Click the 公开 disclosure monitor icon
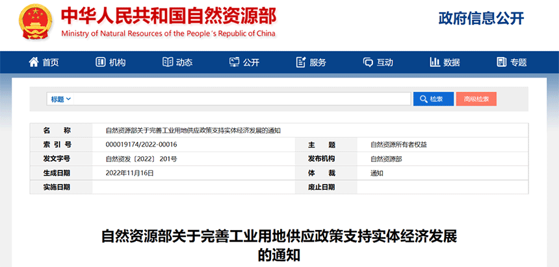Viewport: 559px width, 267px height. [x=234, y=62]
